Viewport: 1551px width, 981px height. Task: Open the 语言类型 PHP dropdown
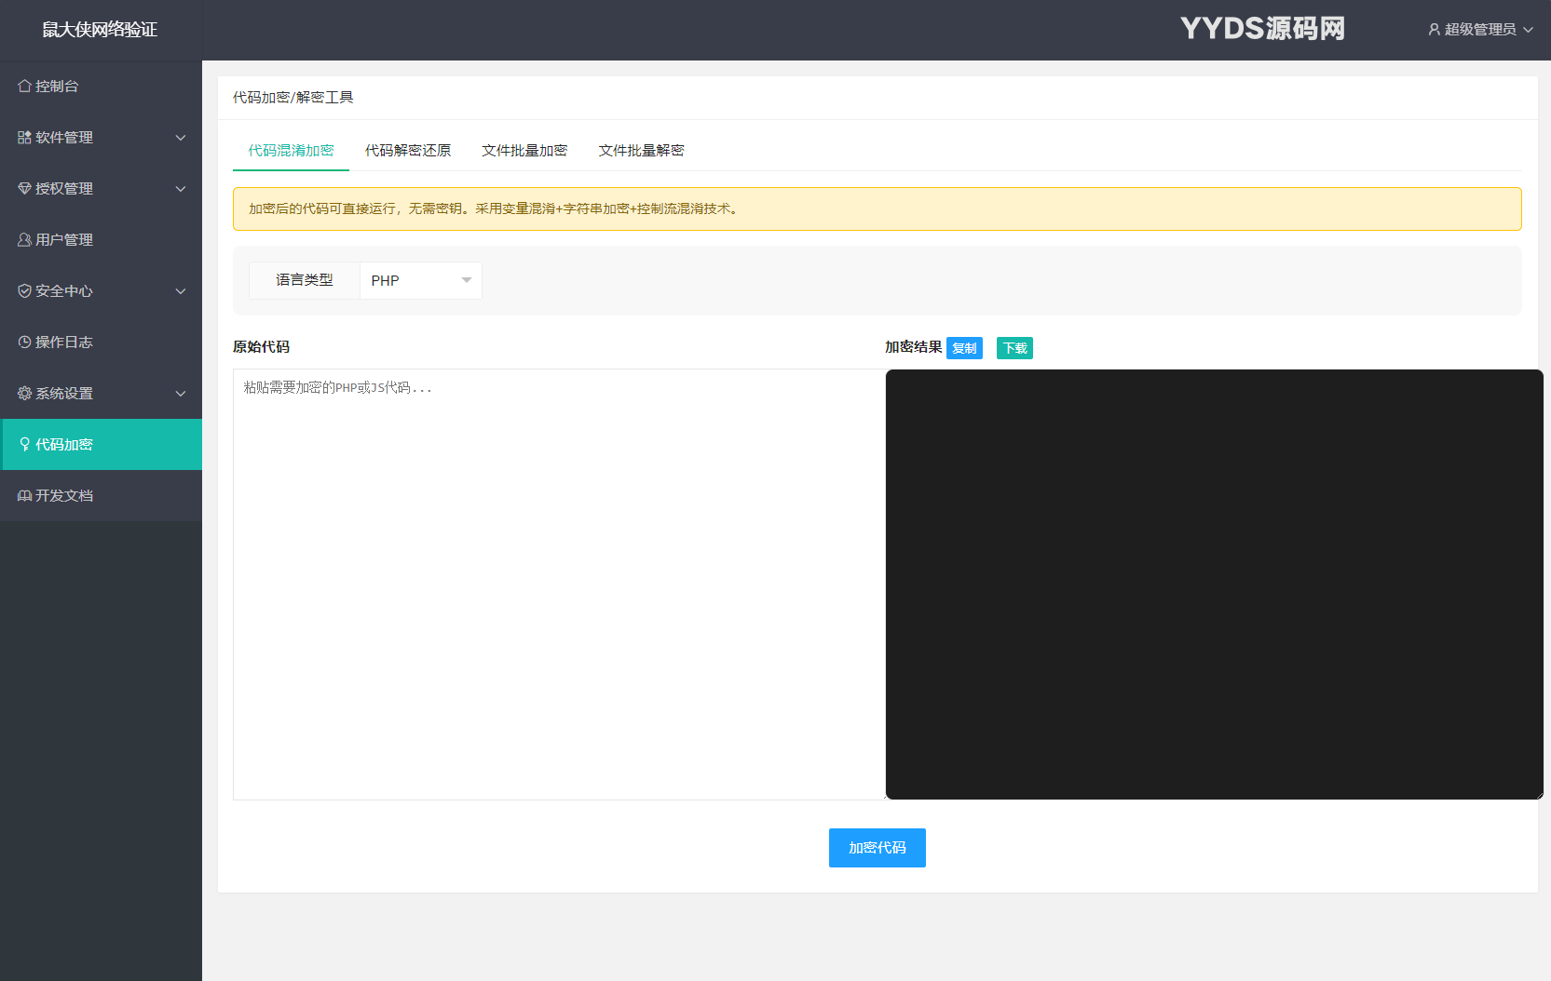pos(421,280)
